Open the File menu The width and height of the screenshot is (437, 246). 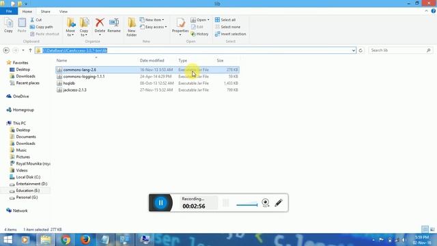click(x=9, y=12)
